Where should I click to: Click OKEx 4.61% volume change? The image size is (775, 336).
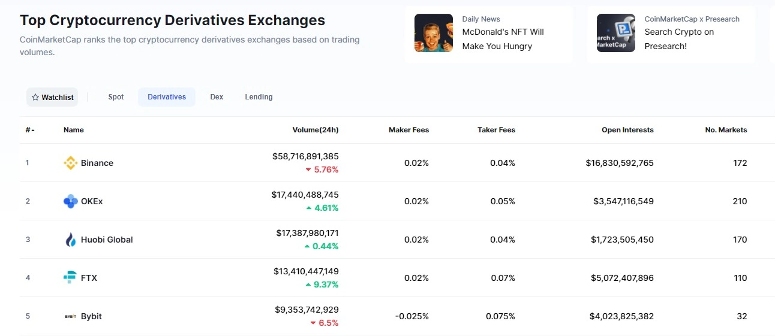[322, 208]
